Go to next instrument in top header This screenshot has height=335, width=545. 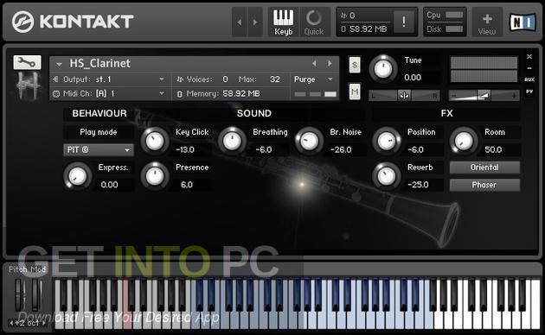pyautogui.click(x=255, y=22)
